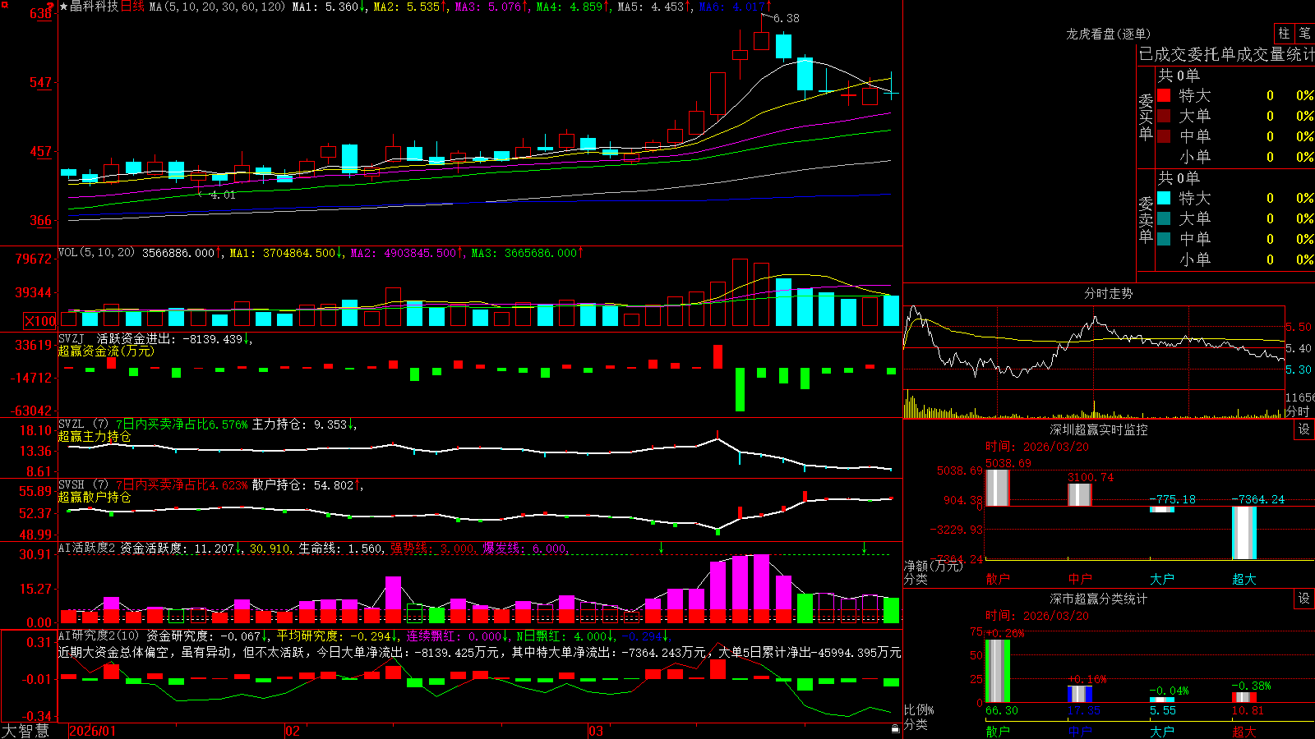
Task: Click the 02 month marker on timeline
Action: click(x=292, y=731)
